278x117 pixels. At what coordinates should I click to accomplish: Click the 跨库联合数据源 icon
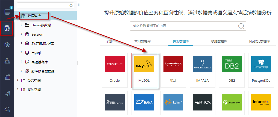[27, 71]
